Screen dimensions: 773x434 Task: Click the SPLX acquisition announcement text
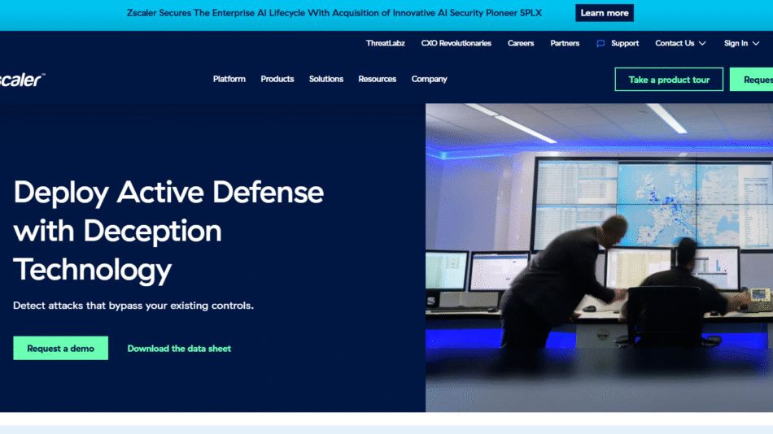pyautogui.click(x=334, y=13)
